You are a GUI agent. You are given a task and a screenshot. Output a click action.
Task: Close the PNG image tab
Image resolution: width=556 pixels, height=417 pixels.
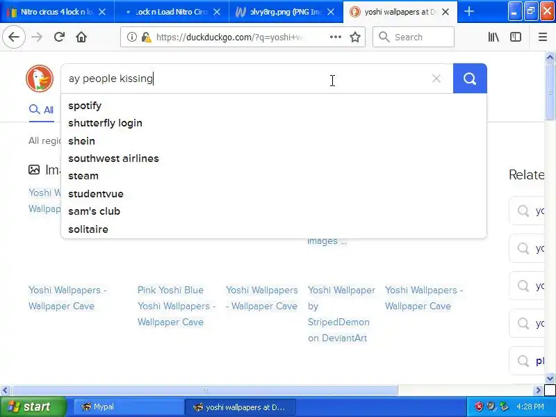click(x=331, y=12)
